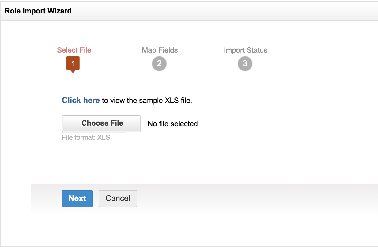Go to the 'Map Fields' step label

click(160, 50)
